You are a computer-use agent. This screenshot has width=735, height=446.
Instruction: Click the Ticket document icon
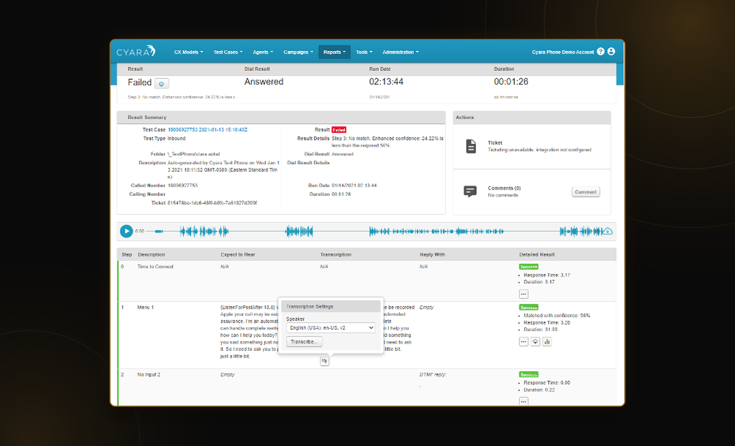tap(471, 146)
